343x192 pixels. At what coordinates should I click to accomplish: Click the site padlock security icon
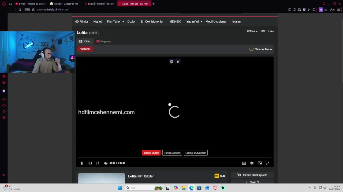tap(33, 10)
